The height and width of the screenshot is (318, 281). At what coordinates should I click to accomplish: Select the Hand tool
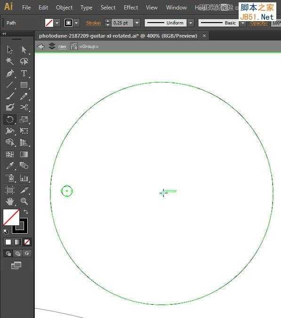pos(10,201)
